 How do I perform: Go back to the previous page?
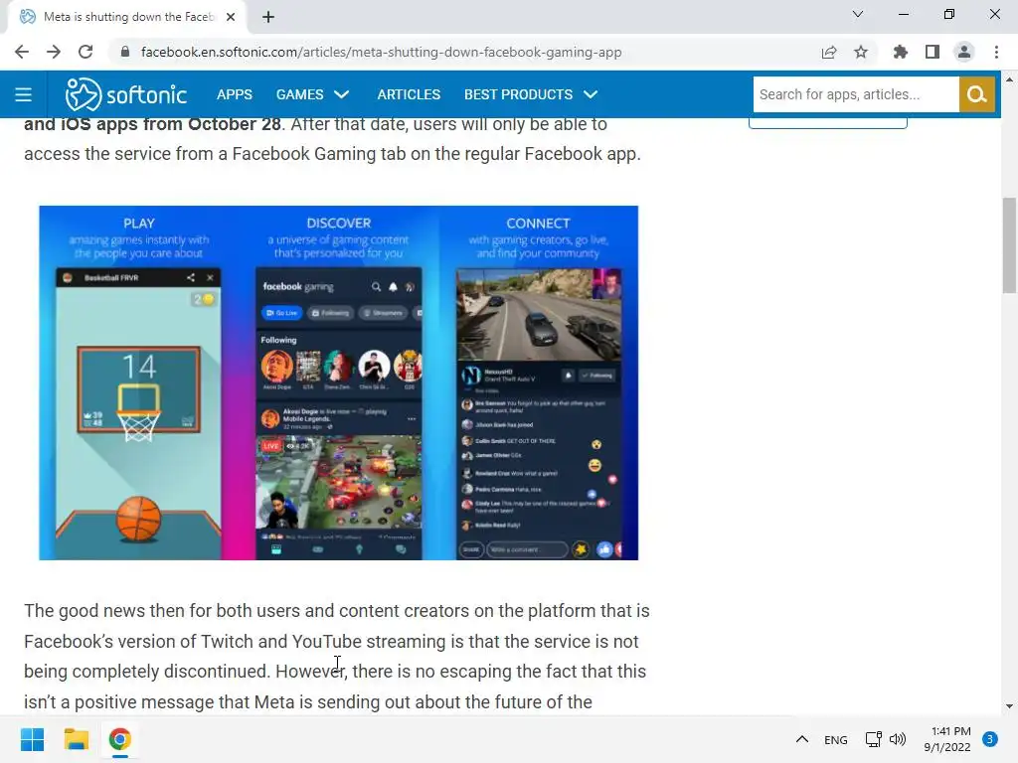tap(22, 52)
